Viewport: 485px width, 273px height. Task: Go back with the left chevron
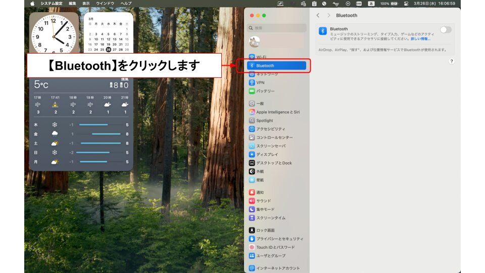[318, 16]
